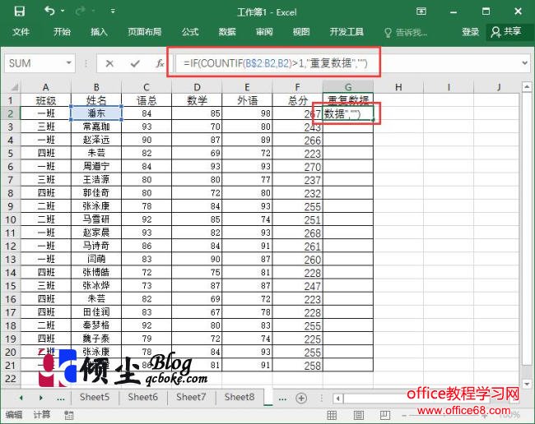Click the Select All corner triangle

point(14,87)
